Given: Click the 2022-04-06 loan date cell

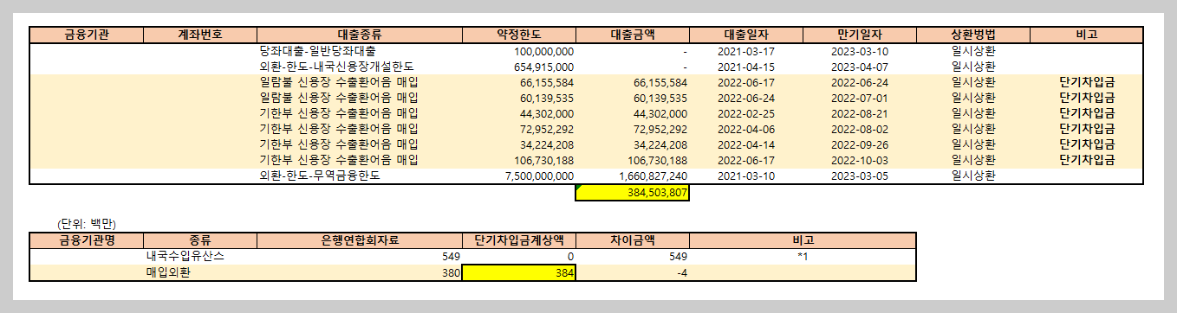Looking at the screenshot, I should click(746, 129).
